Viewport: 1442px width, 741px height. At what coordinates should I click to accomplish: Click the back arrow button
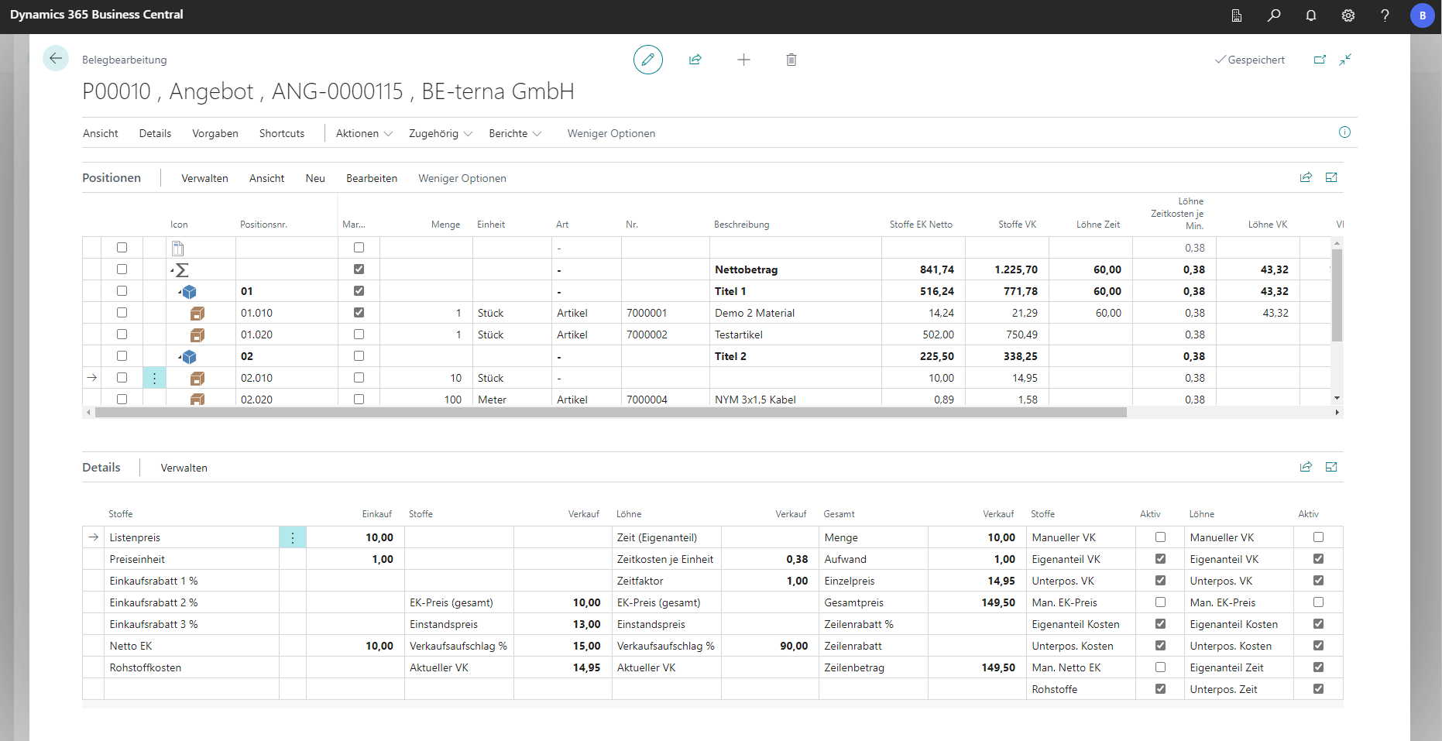(x=56, y=59)
